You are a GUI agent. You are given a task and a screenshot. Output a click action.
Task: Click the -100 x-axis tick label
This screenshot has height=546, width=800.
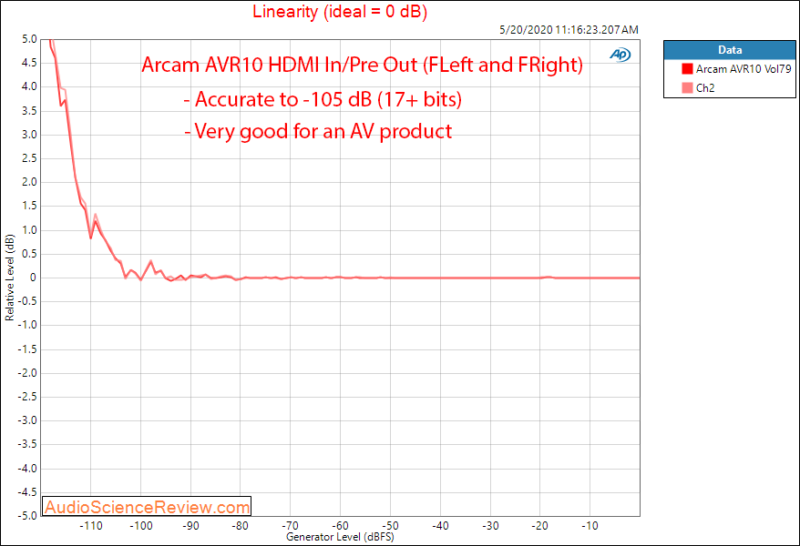point(141,526)
